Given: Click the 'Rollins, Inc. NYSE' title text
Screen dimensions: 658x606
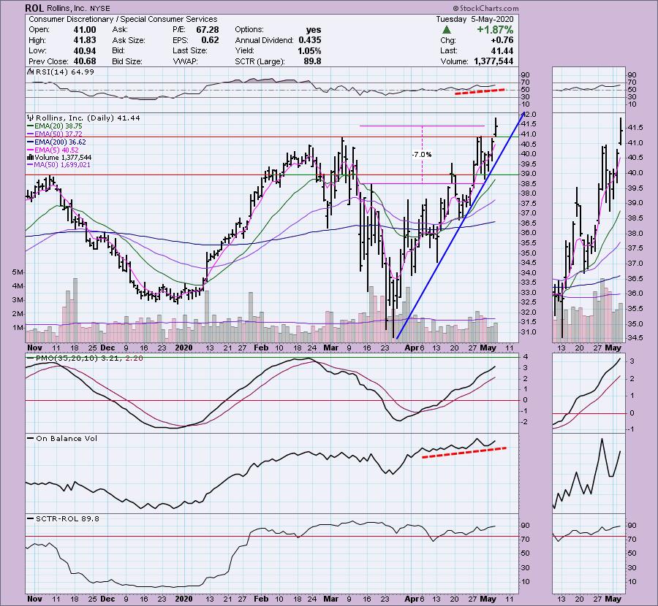Looking at the screenshot, I should click(78, 8).
